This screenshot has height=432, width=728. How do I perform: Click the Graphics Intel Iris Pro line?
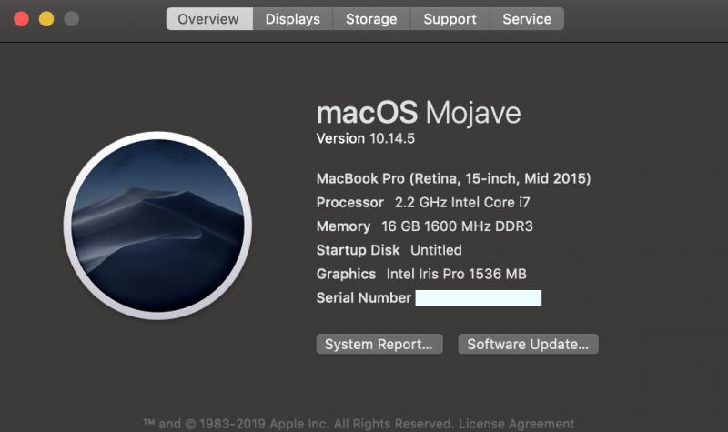coord(421,274)
